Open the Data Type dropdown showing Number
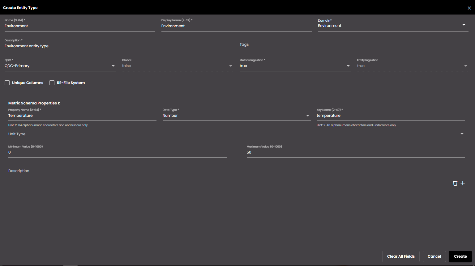Screen dimensions: 475x266 tap(237, 115)
